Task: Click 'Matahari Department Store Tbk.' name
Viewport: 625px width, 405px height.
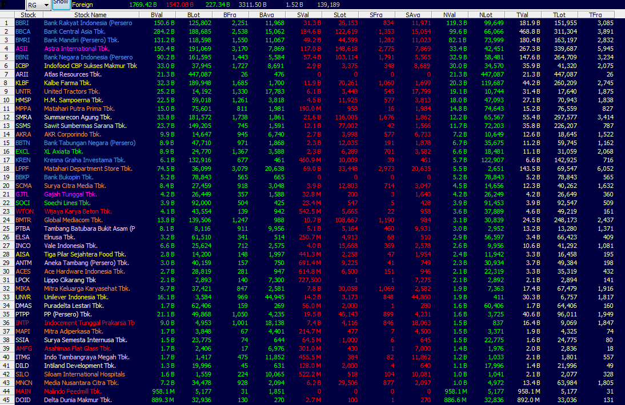Action: point(88,169)
